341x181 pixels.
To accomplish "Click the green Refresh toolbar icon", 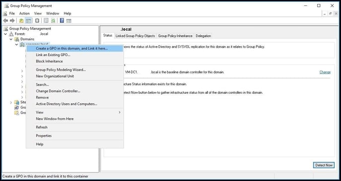I will [53, 21].
